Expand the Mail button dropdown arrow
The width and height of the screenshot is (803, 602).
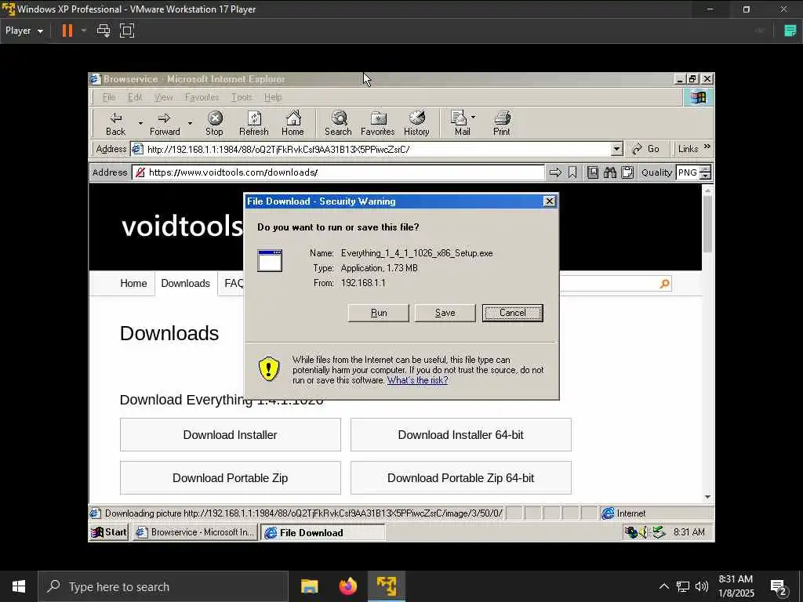pos(473,118)
